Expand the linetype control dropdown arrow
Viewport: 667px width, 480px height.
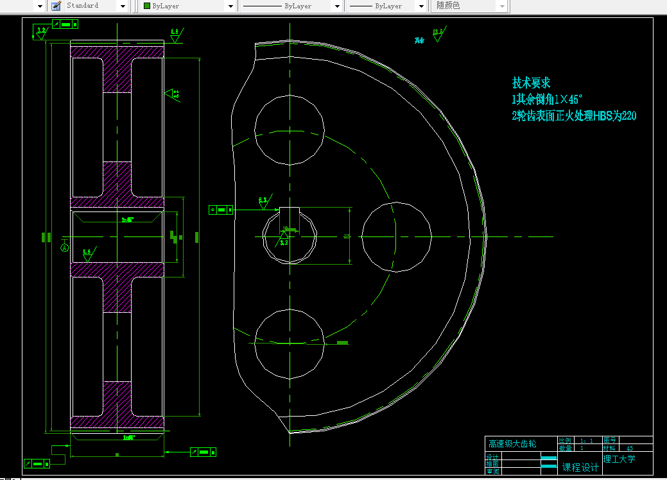337,6
